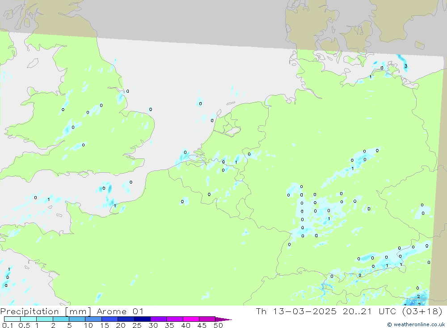Click the 0.5–1 mm legend color swatch
This screenshot has height=328, width=447.
pyautogui.click(x=29, y=319)
